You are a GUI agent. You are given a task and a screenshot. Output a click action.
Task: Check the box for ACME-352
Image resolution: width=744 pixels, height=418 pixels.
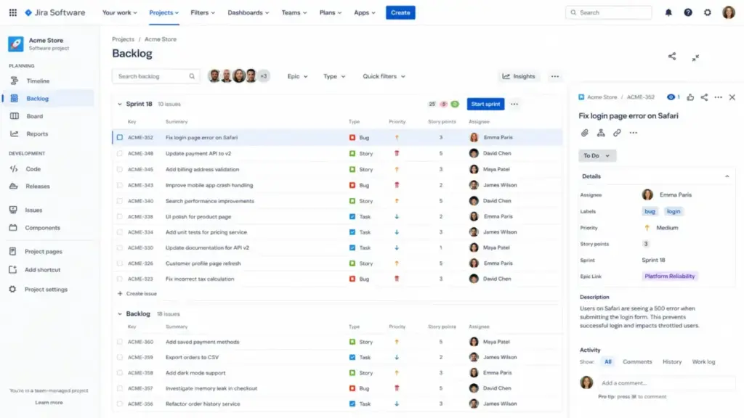[120, 137]
